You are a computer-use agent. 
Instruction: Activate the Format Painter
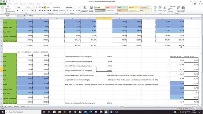[10, 11]
